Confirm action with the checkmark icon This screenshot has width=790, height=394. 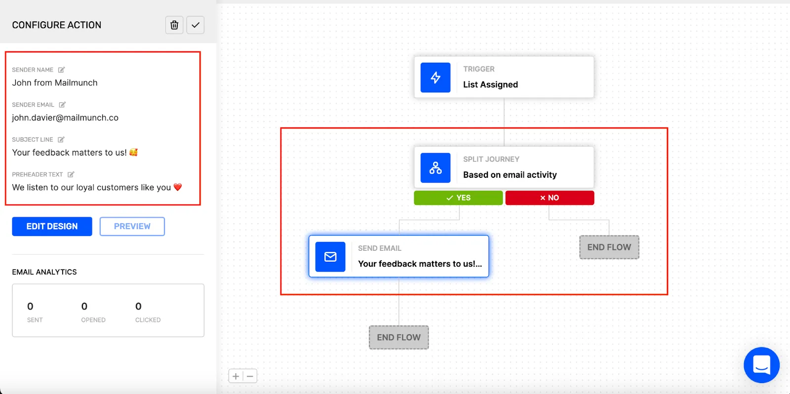(x=196, y=25)
